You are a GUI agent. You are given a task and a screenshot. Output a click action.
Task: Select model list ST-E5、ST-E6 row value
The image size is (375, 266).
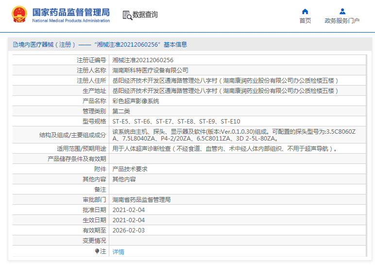[176, 122]
